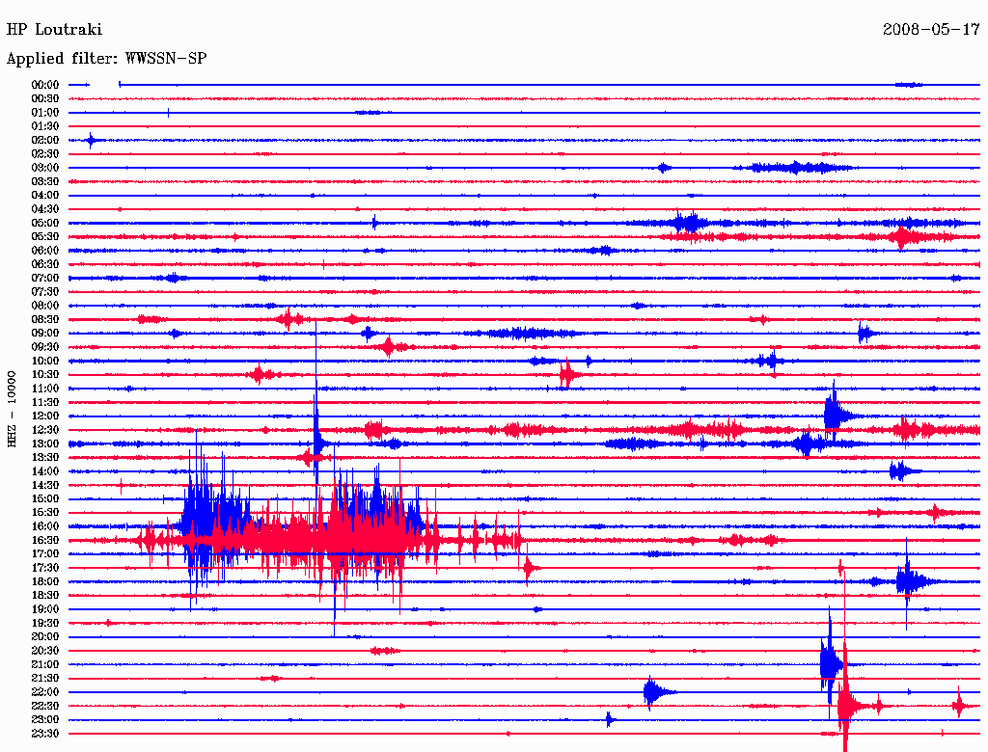The width and height of the screenshot is (988, 752).
Task: Select the 08:30 time label
Action: tap(45, 319)
